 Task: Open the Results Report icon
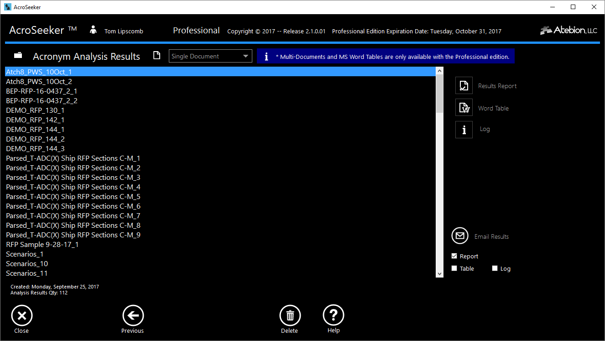point(464,85)
